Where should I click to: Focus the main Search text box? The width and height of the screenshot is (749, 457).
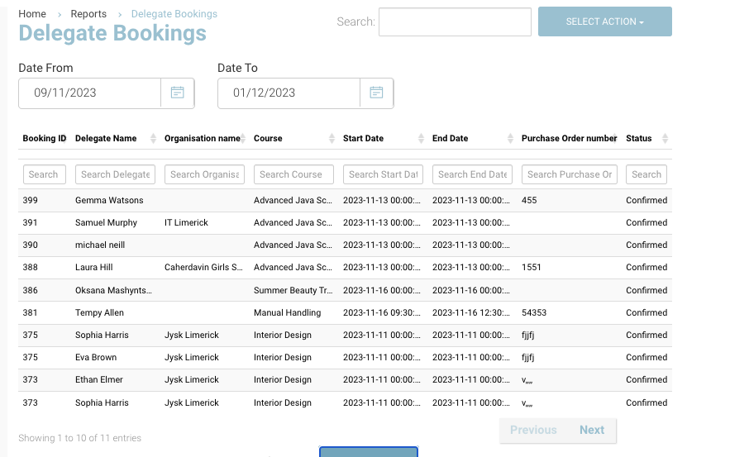(455, 22)
